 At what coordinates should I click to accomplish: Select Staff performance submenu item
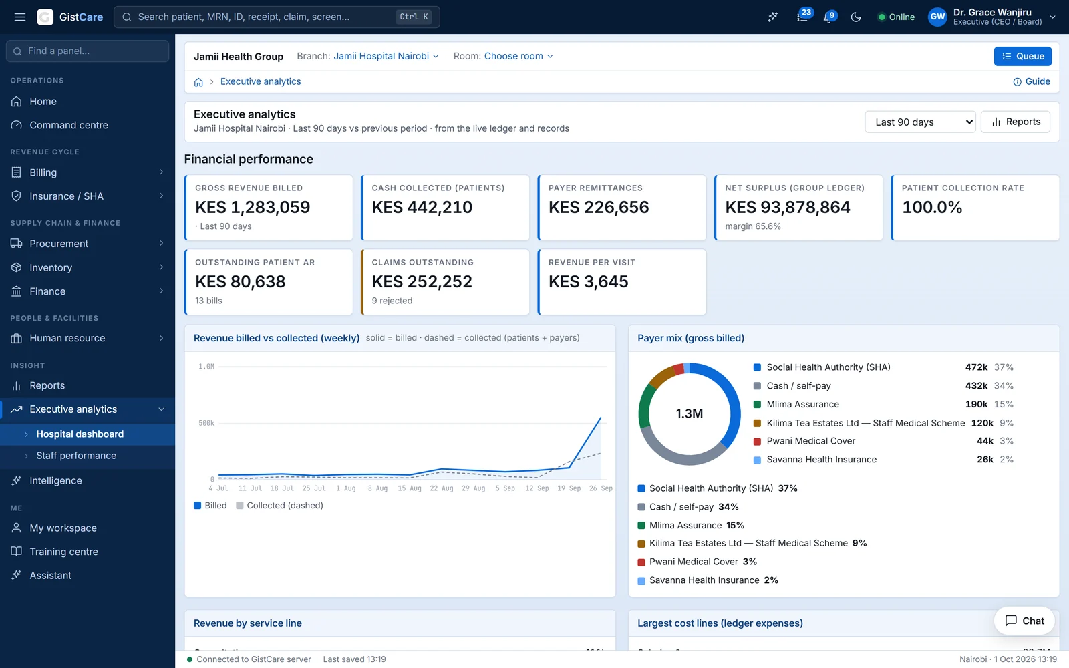[88, 456]
